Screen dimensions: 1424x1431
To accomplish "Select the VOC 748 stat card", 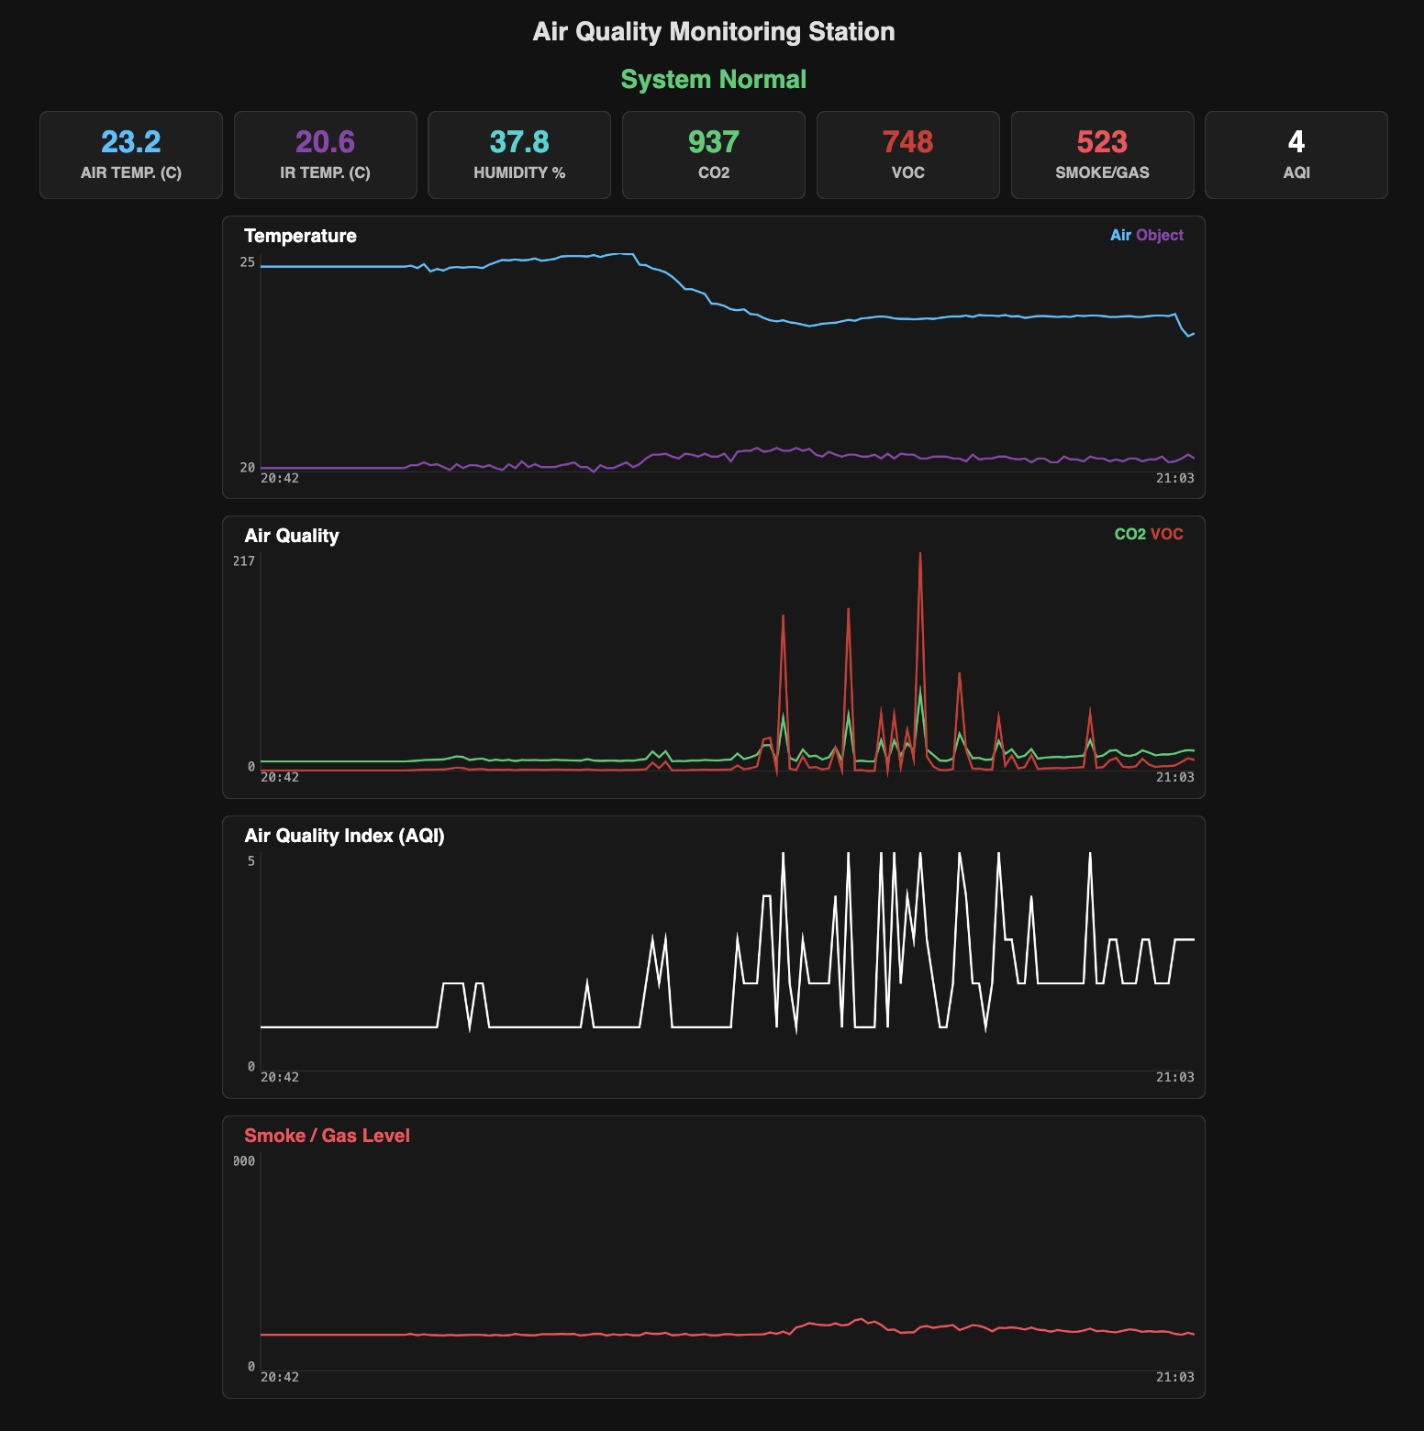I will point(907,155).
